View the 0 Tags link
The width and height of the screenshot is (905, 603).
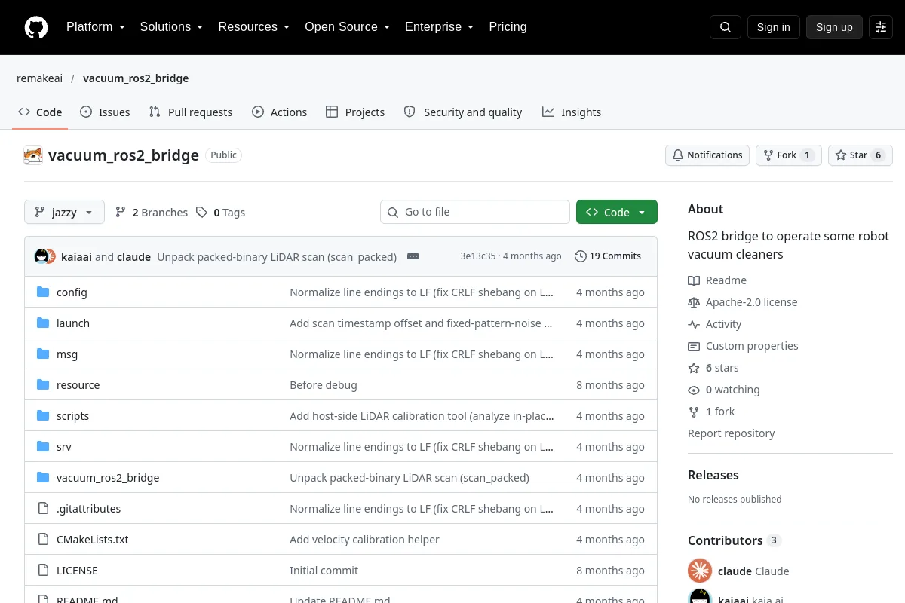click(220, 213)
